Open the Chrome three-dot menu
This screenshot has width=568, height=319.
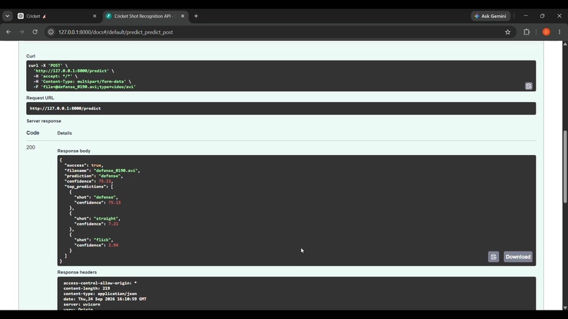(x=560, y=32)
